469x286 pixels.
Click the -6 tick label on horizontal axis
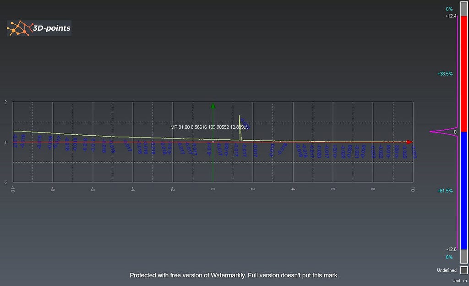click(93, 189)
